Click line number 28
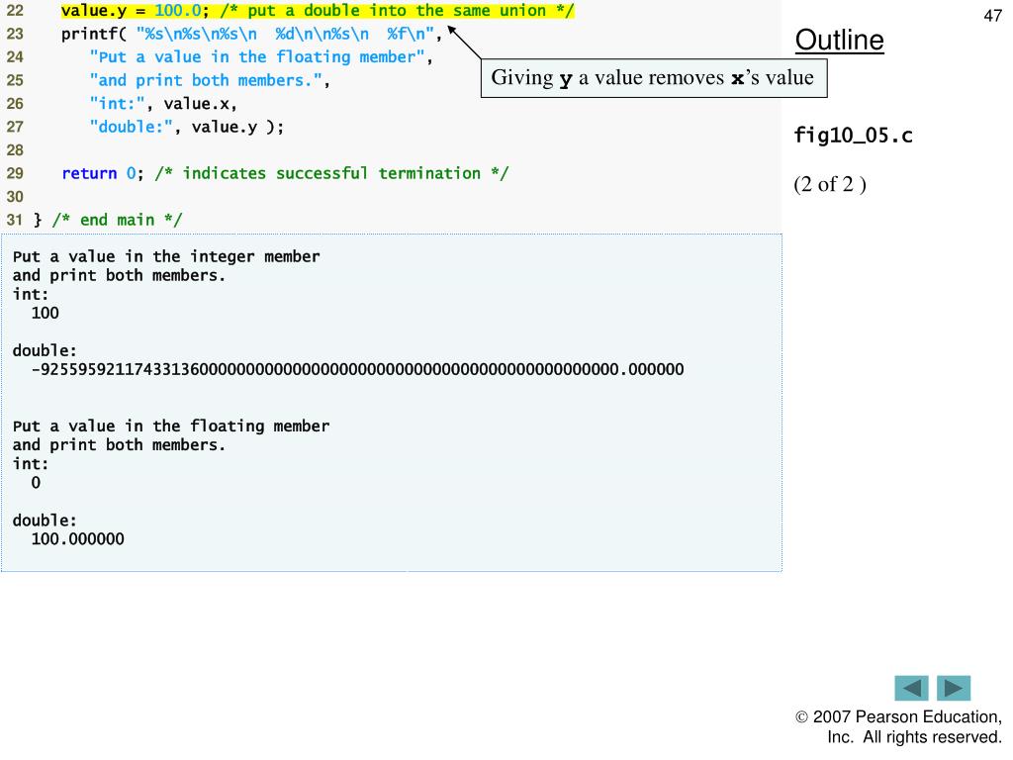The width and height of the screenshot is (1013, 760). (15, 150)
